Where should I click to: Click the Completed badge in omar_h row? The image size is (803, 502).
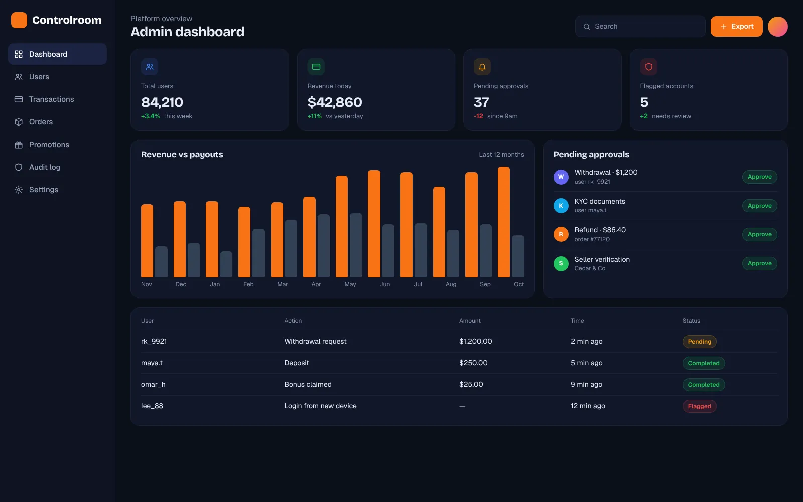pyautogui.click(x=704, y=385)
